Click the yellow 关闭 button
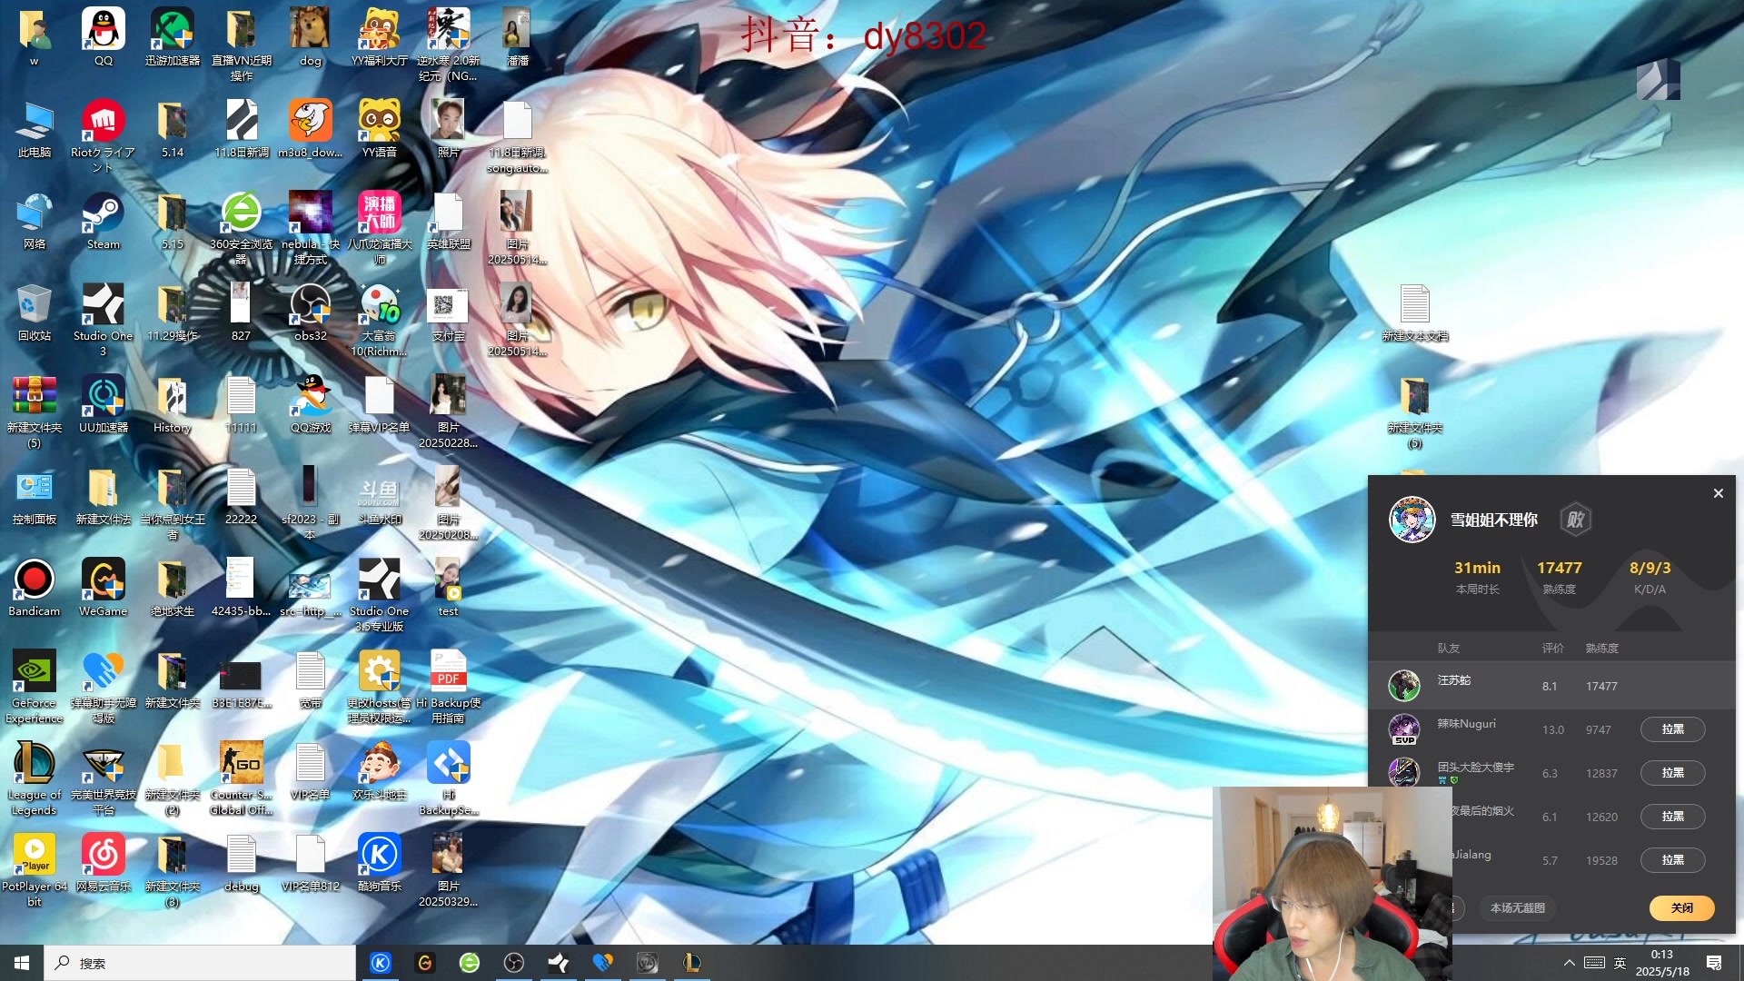The width and height of the screenshot is (1744, 981). (1681, 908)
